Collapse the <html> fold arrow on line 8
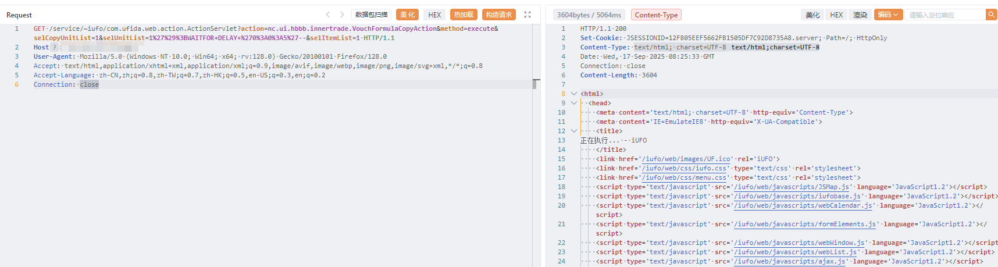 coord(574,94)
